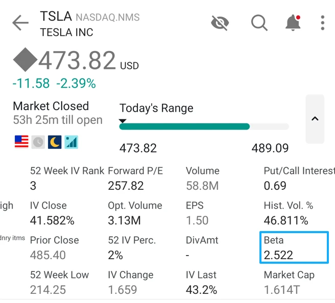Tap the blue bar chart icon
Screen dimensions: 335x303
click(x=71, y=142)
